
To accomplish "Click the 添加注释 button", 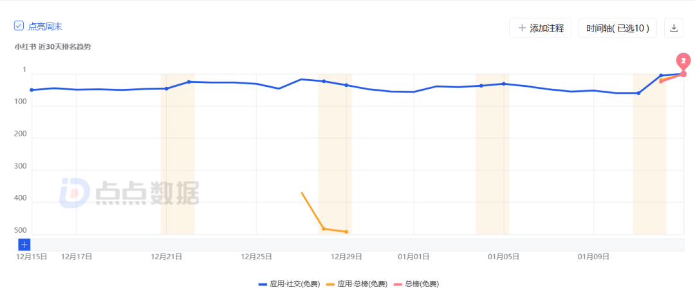I will click(x=540, y=28).
